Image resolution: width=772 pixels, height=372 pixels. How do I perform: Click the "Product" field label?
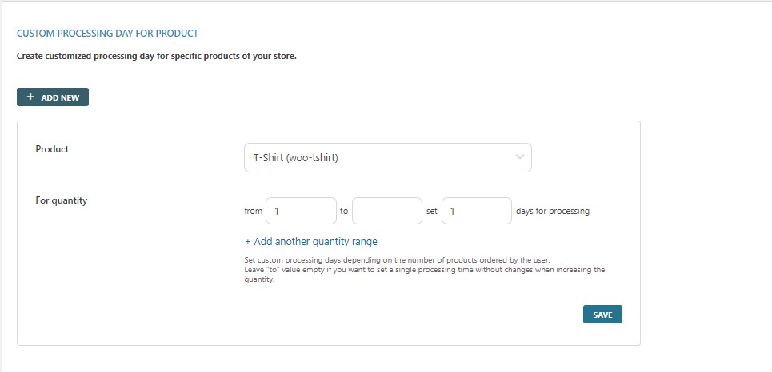click(52, 149)
